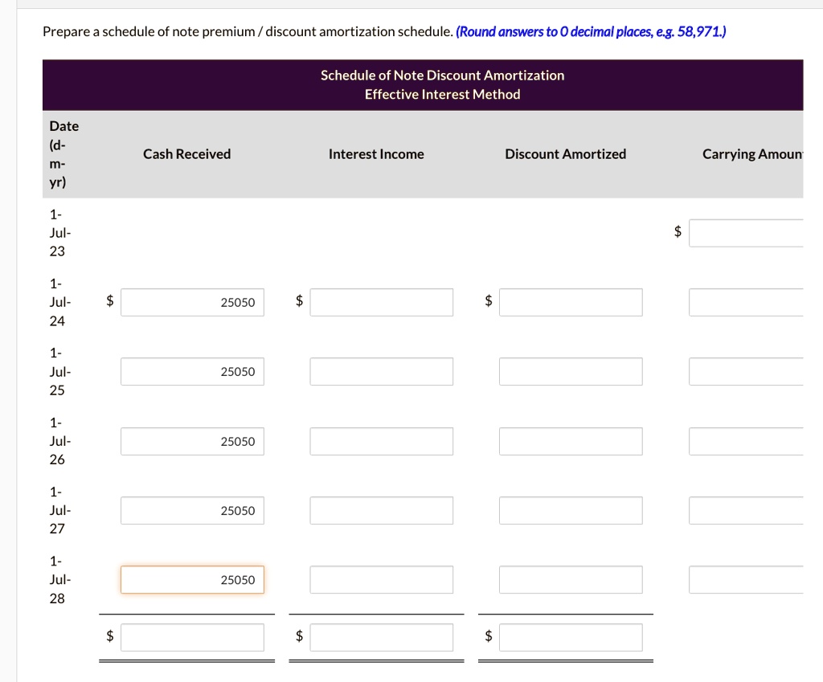This screenshot has height=682, width=823.
Task: Click Cash Received field for 1-Jul-24
Action: click(192, 302)
